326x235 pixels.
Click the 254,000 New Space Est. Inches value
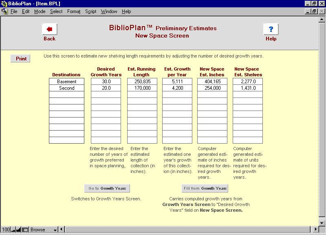click(212, 88)
